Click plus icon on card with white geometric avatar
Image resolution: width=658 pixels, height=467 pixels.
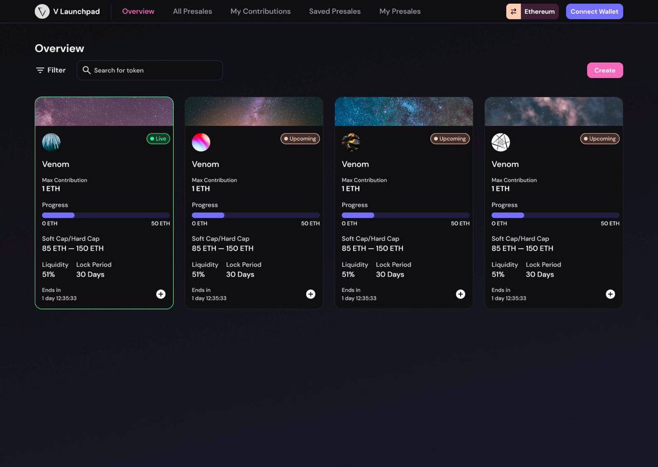610,294
